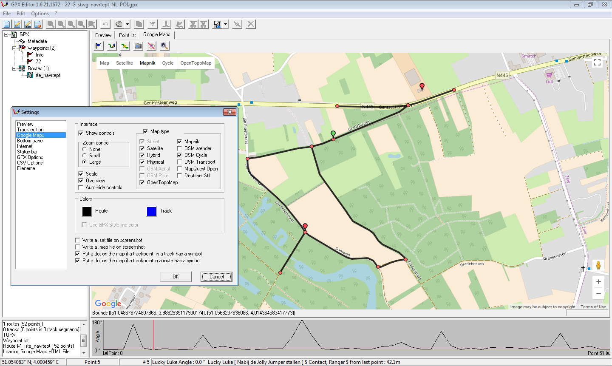This screenshot has width=612, height=366.
Task: Click the green-yellow track edit map tool
Action: 125,45
